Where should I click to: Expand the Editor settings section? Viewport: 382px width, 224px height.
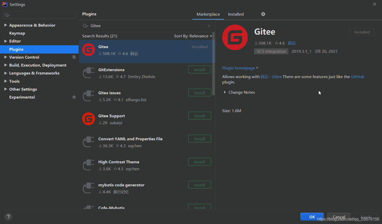(x=6, y=41)
